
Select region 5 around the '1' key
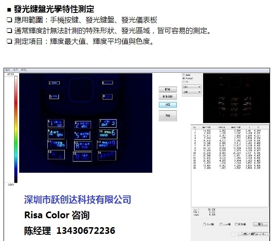tap(56, 123)
